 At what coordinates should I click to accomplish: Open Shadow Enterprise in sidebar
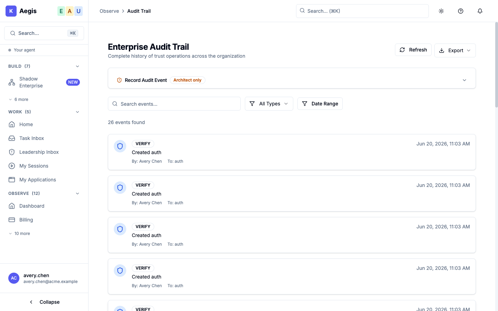pyautogui.click(x=44, y=82)
